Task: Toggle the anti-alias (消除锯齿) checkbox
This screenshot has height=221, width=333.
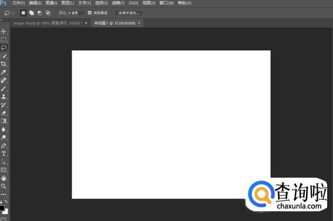Action: coord(90,13)
